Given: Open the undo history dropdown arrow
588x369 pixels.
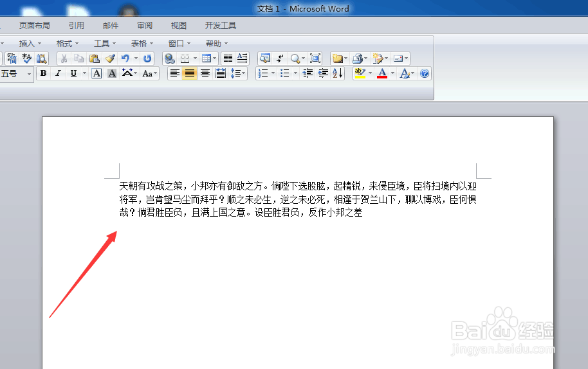Looking at the screenshot, I should click(x=136, y=59).
